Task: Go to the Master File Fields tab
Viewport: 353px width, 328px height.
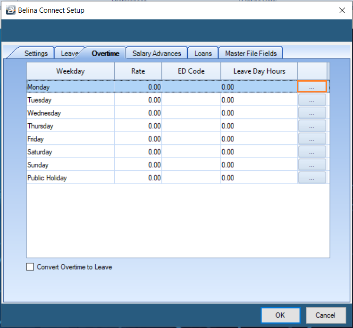Action: (251, 53)
